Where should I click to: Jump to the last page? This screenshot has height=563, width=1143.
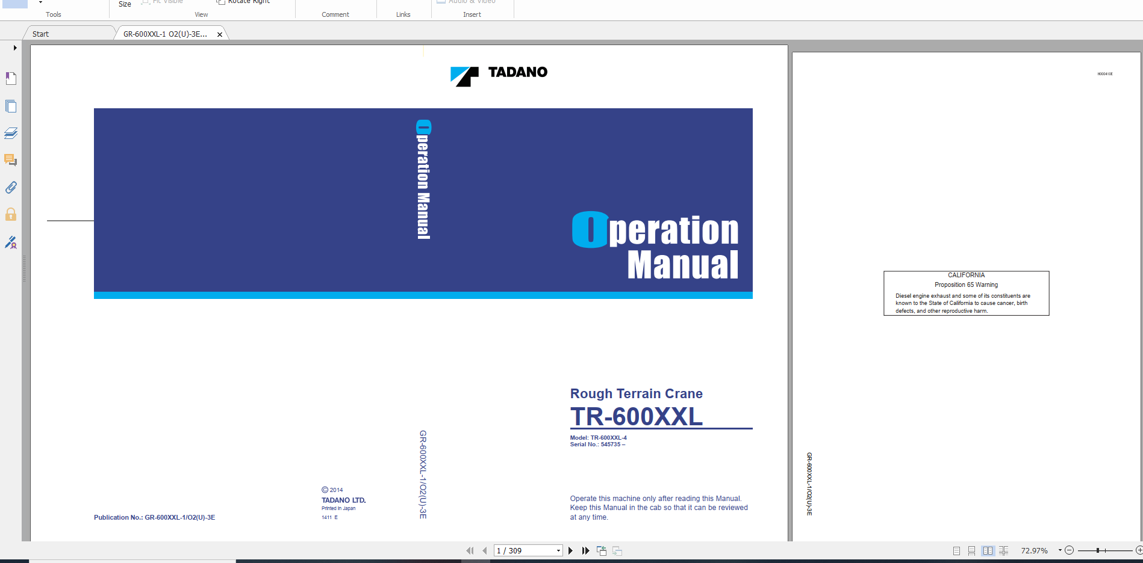pos(585,550)
